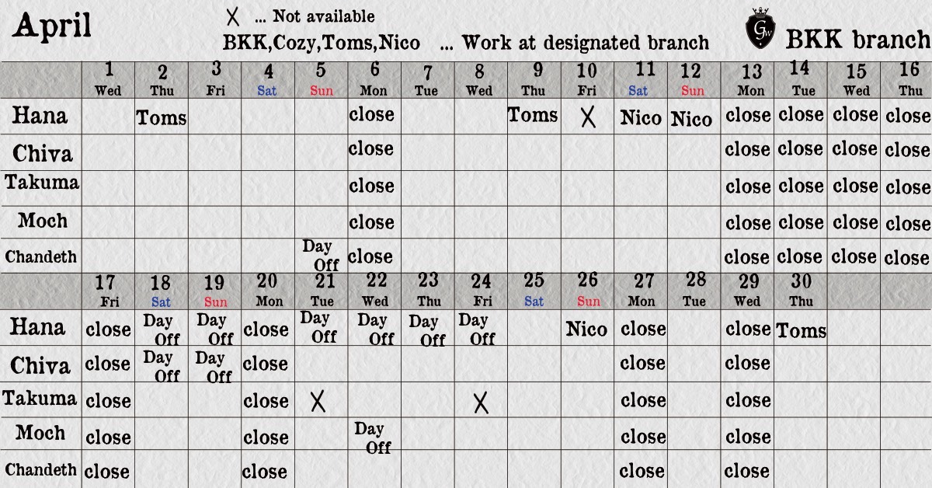Select Moch's Day Off on Wednesday 22
The image size is (932, 488).
[x=374, y=437]
